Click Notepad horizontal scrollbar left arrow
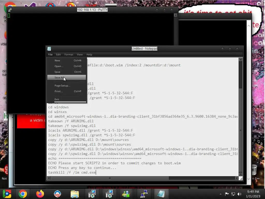This screenshot has height=199, width=265. click(x=49, y=178)
